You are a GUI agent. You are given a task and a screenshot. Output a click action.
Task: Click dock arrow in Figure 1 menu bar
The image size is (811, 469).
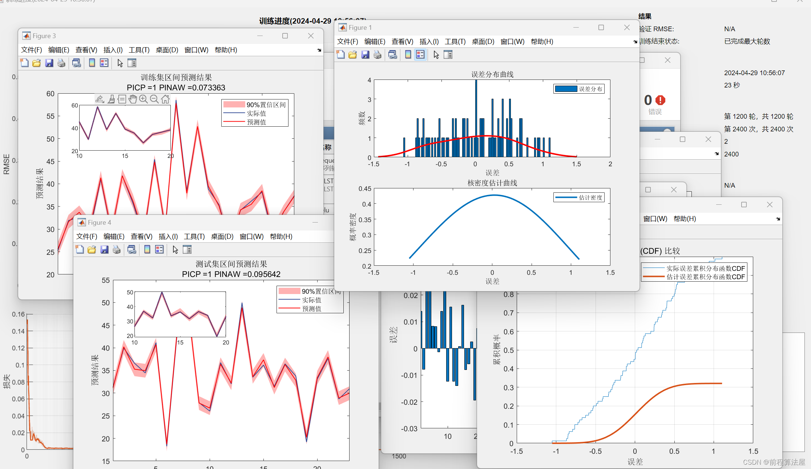click(x=635, y=42)
